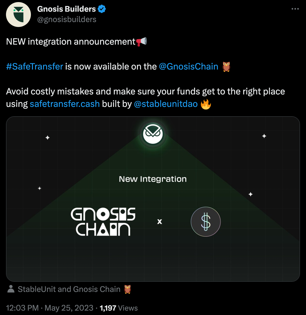Click the Gnosis owl logo in image
The width and height of the screenshot is (306, 315).
[x=153, y=134]
